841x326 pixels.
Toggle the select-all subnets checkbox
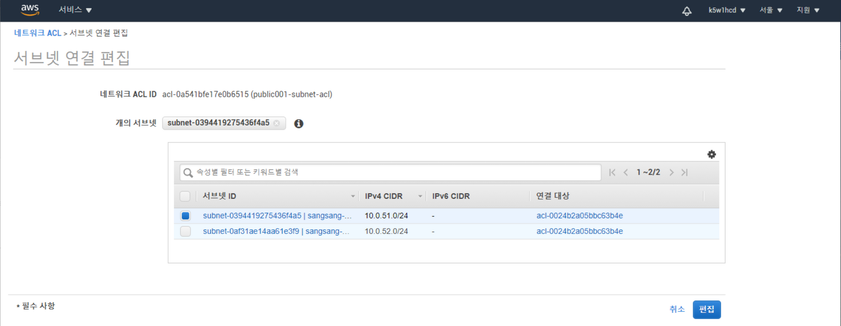[185, 196]
